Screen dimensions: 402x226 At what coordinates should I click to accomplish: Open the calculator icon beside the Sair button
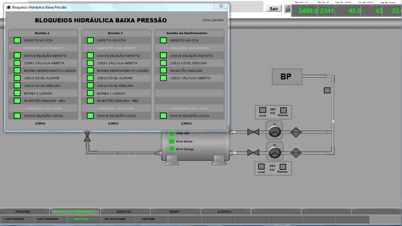tap(289, 8)
